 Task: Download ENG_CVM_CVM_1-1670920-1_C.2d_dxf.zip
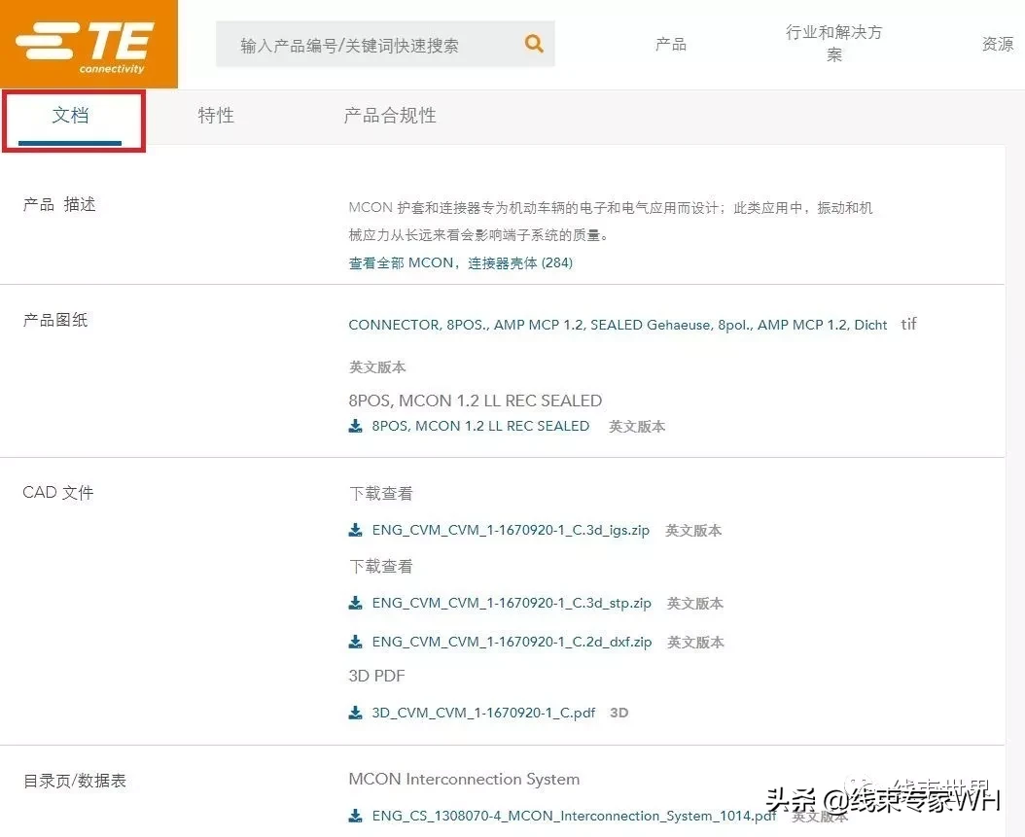pos(512,642)
